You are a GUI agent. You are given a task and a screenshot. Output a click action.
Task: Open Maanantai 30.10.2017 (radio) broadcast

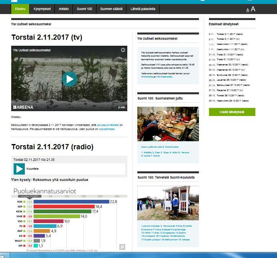click(232, 65)
